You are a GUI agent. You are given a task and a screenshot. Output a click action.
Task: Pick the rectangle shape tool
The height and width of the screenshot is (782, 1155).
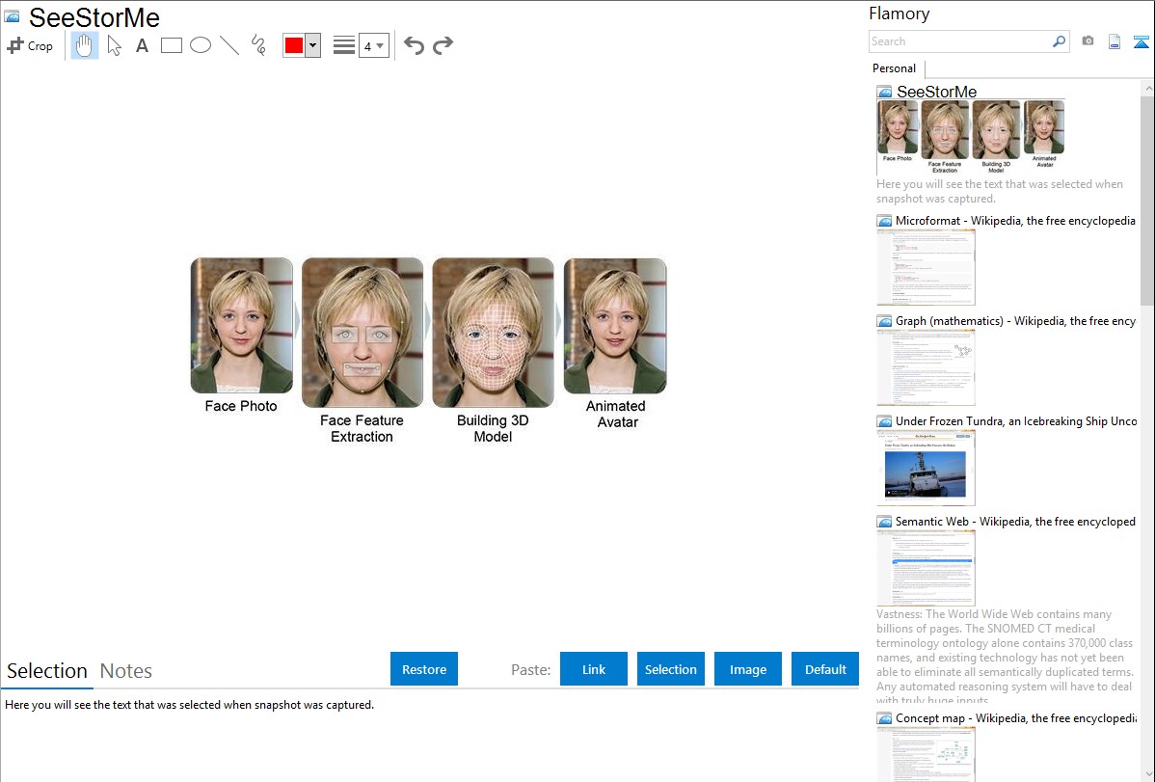(171, 45)
